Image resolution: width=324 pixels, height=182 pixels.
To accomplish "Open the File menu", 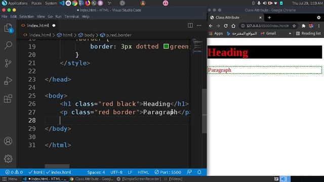I will point(5,17).
